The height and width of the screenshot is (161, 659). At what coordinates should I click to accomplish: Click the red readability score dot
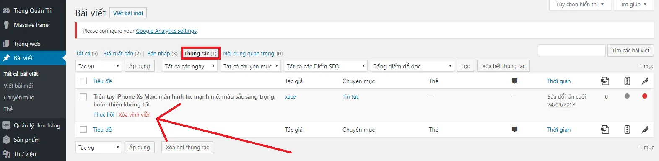[x=645, y=96]
